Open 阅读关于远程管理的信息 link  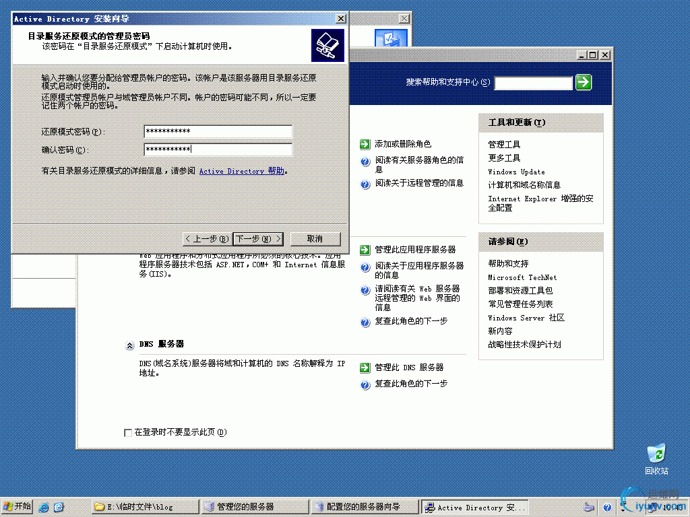(x=419, y=183)
